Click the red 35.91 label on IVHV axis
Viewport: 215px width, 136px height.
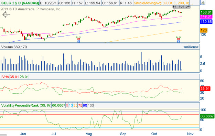[205, 88]
